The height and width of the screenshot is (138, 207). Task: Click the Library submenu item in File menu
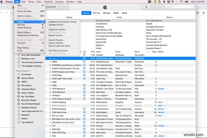(x=30, y=22)
